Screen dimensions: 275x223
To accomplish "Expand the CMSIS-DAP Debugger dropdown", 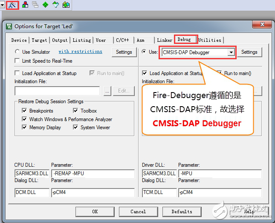I will click(231, 52).
